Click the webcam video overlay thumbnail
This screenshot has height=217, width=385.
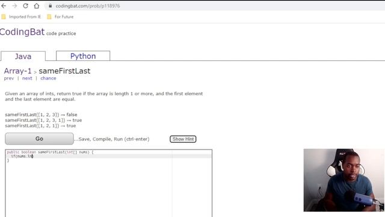coord(343,180)
